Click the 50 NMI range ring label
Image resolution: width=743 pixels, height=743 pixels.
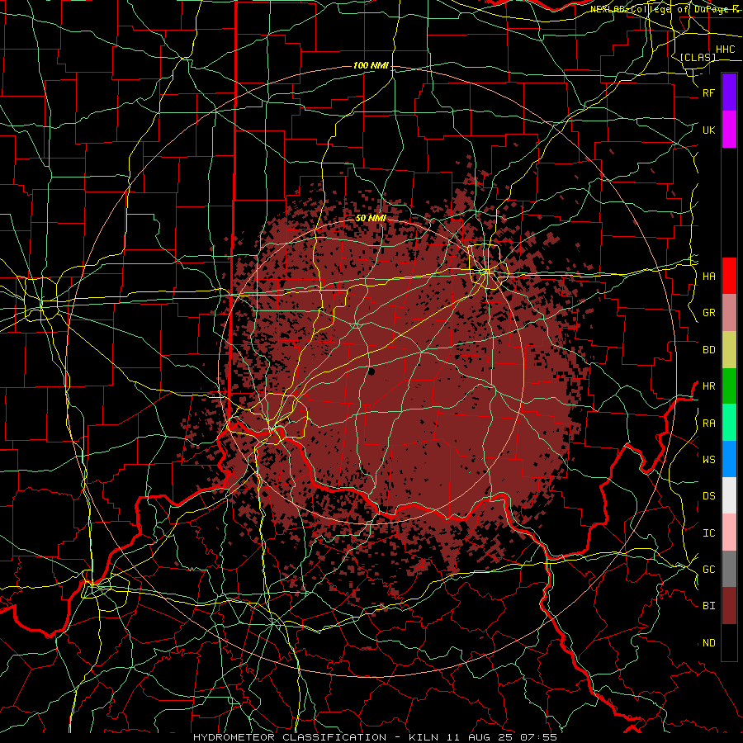tap(371, 218)
